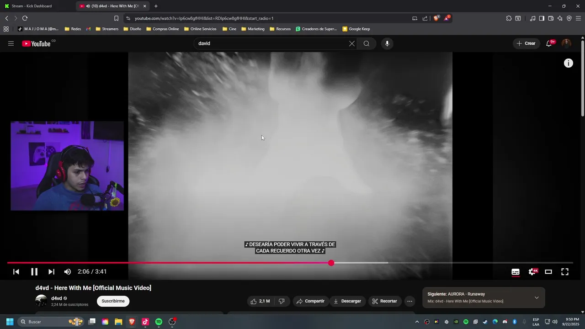The image size is (585, 329).
Task: Open the Brave Wallet icon
Action: click(551, 18)
